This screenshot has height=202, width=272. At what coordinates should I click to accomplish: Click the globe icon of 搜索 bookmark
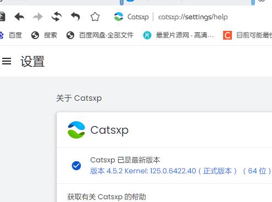[35, 35]
